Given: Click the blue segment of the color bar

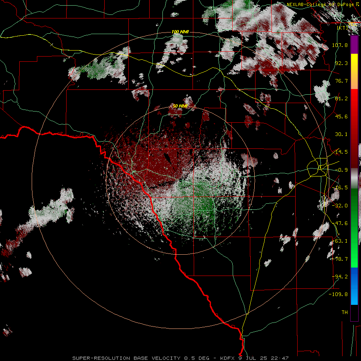Looking at the screenshot, I should coord(354,286).
